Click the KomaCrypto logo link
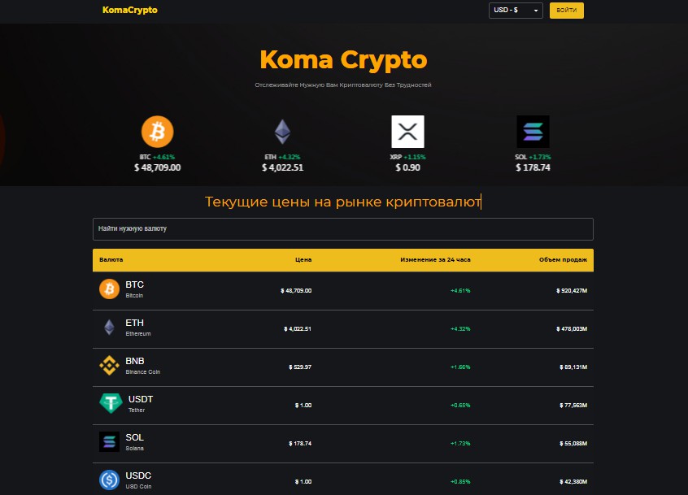The image size is (688, 495). (130, 11)
